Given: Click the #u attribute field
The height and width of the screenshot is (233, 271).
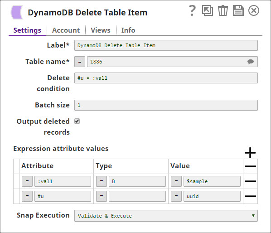Looking at the screenshot, I should [x=63, y=196].
